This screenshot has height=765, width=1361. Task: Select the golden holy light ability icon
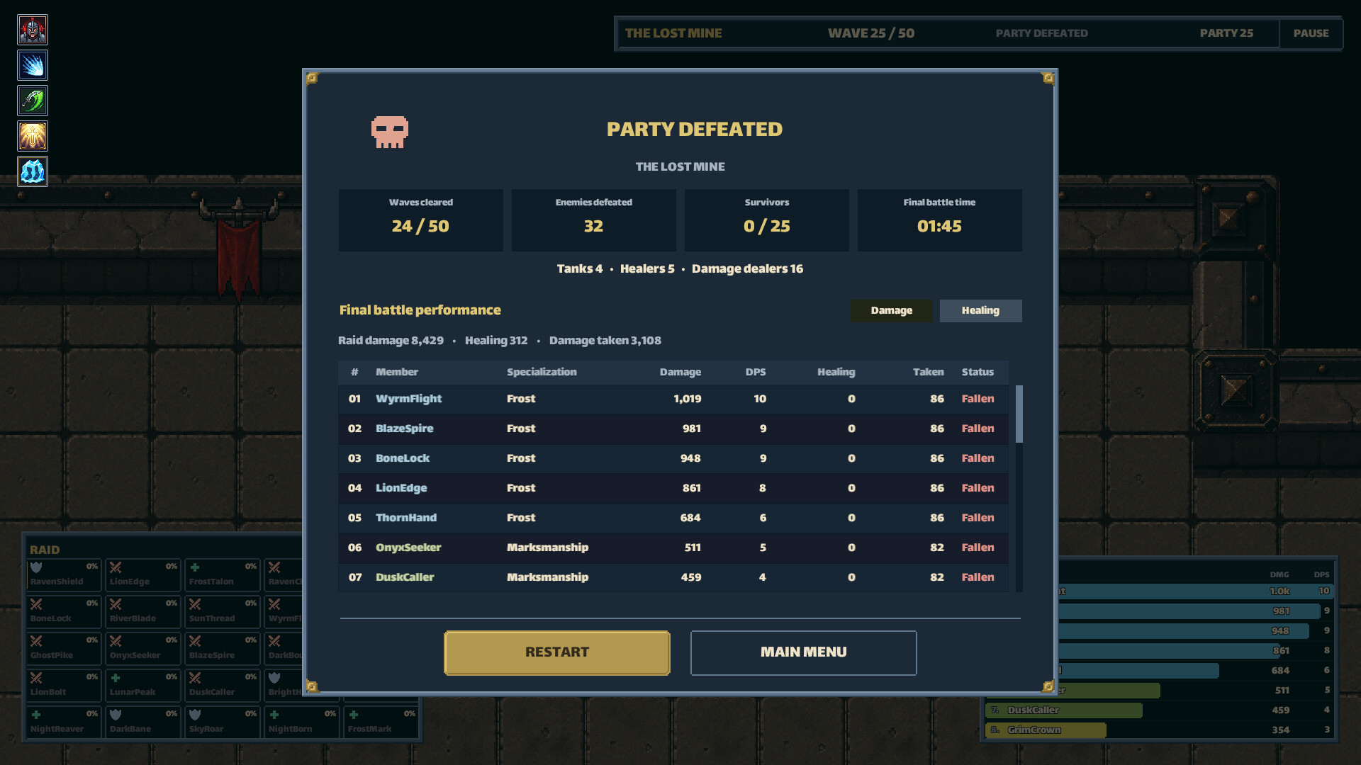(33, 136)
